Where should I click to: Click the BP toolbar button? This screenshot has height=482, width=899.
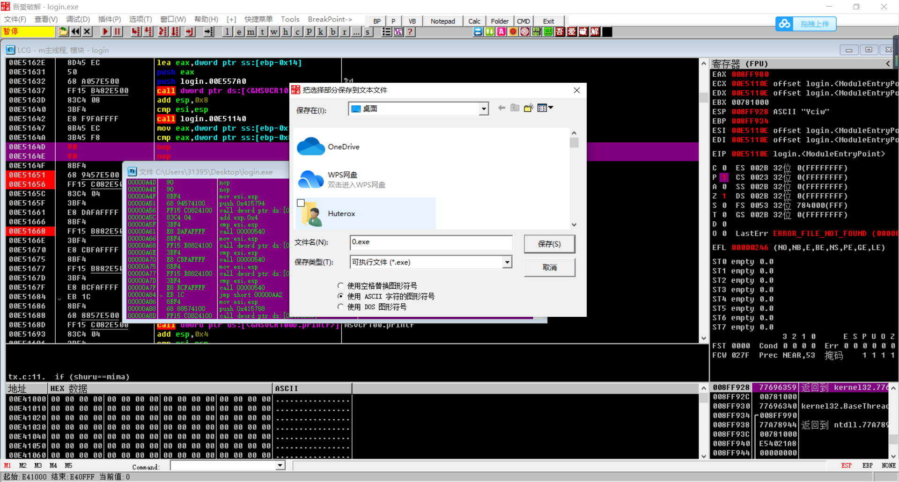click(377, 21)
